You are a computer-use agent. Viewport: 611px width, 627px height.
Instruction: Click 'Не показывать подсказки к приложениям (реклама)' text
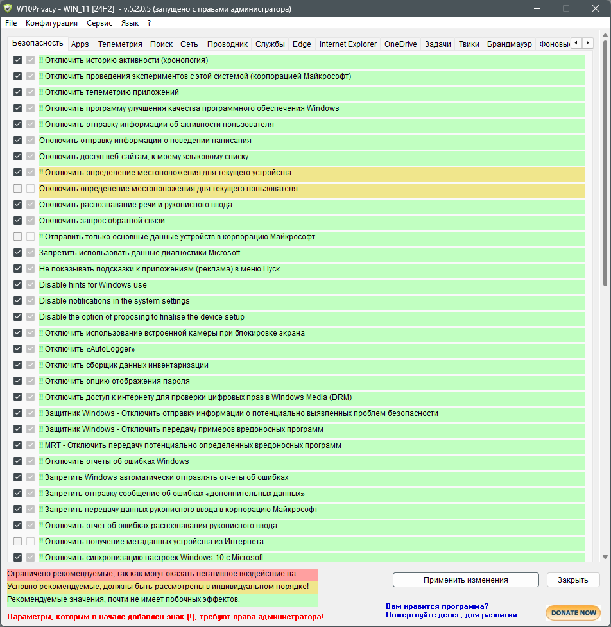coord(160,269)
